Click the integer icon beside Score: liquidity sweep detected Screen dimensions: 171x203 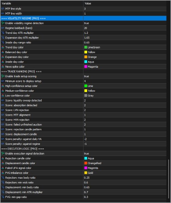pyautogui.click(x=3, y=100)
